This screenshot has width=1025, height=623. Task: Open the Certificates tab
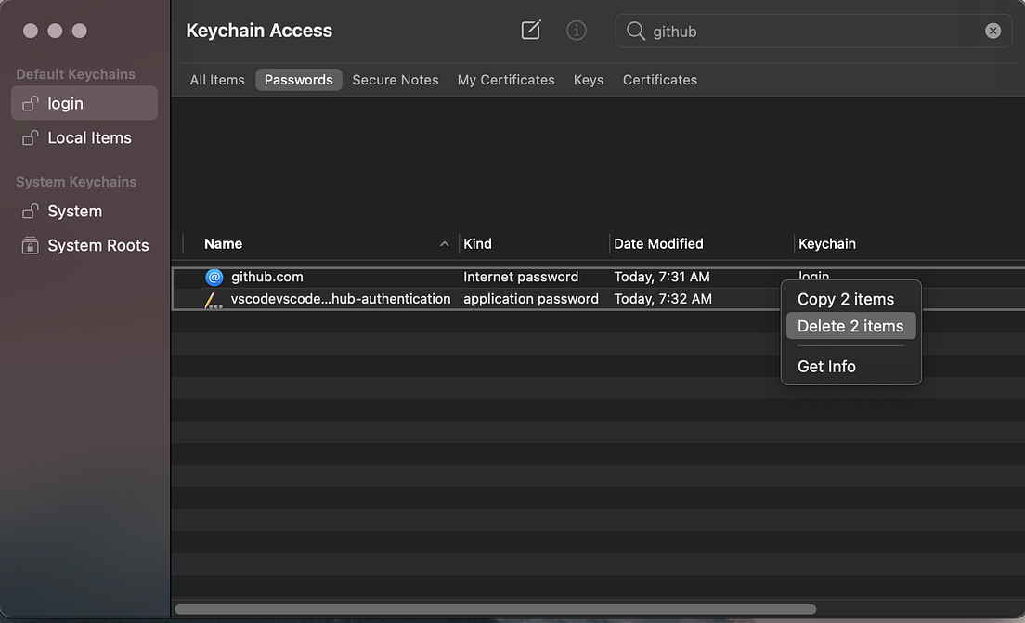[659, 80]
